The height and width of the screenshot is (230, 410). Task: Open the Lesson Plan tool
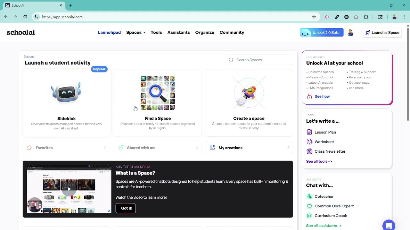point(325,132)
